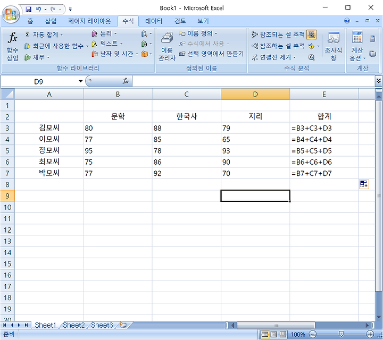Open the 보기 ribbon tab
This screenshot has height=340, width=383.
click(203, 21)
